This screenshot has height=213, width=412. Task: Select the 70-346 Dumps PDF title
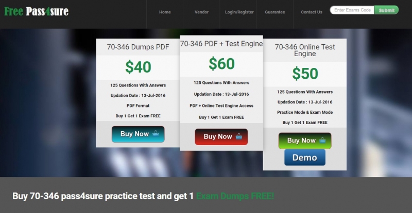[x=138, y=47]
